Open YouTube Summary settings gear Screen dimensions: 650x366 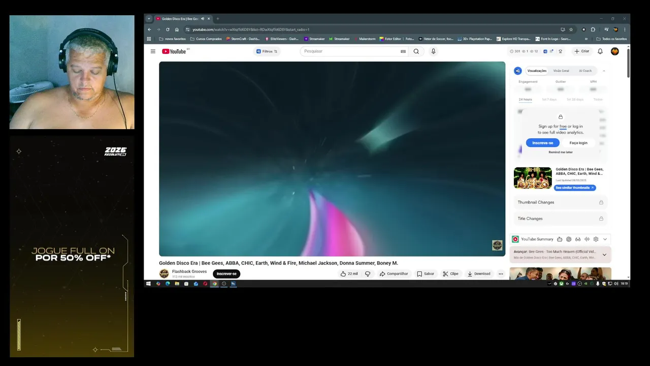tap(596, 239)
